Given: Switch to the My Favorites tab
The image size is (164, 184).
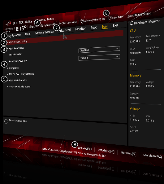Looking at the screenshot, I should pyautogui.click(x=15, y=35).
